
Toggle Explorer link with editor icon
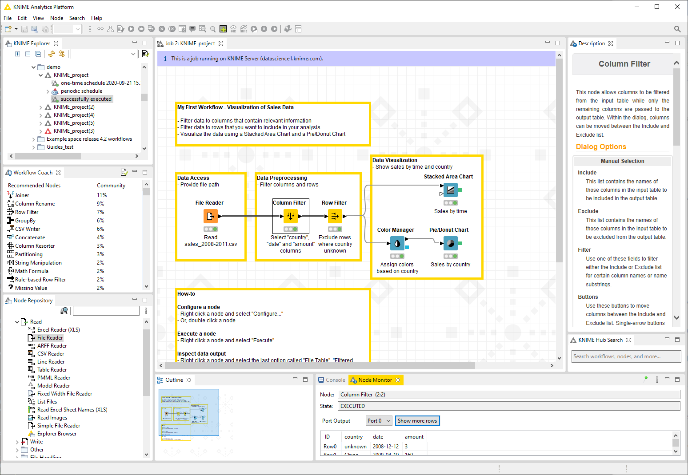[61, 54]
